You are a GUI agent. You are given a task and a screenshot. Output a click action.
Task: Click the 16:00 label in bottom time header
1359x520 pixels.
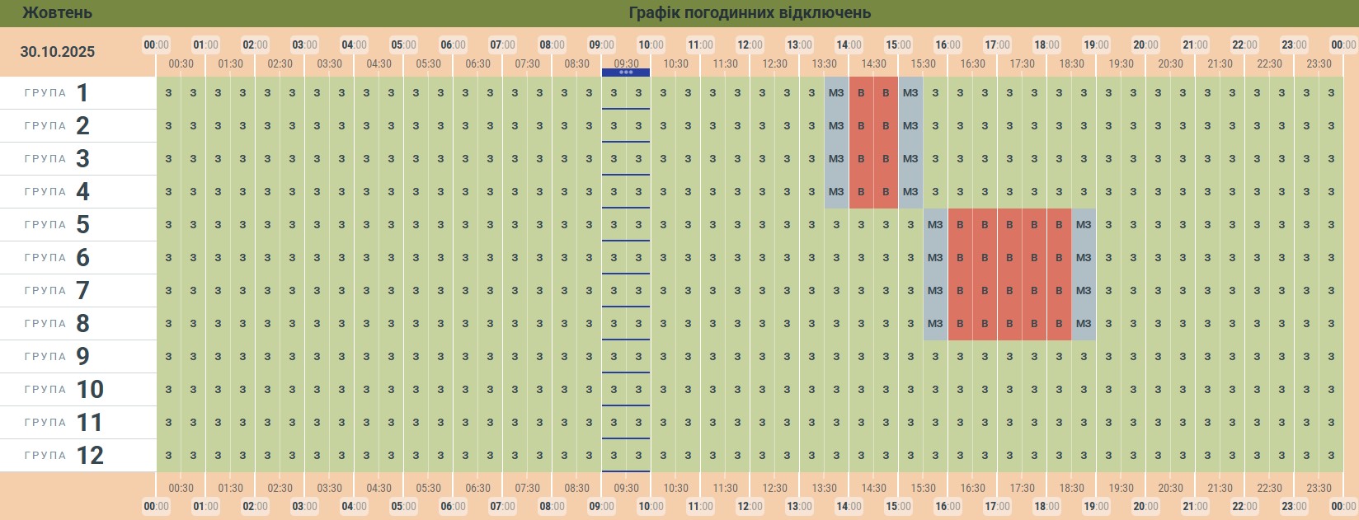pyautogui.click(x=948, y=506)
